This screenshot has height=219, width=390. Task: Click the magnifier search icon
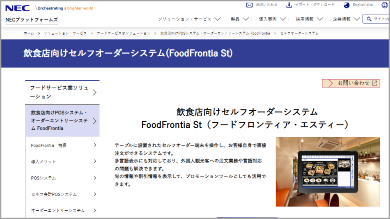[x=369, y=19]
